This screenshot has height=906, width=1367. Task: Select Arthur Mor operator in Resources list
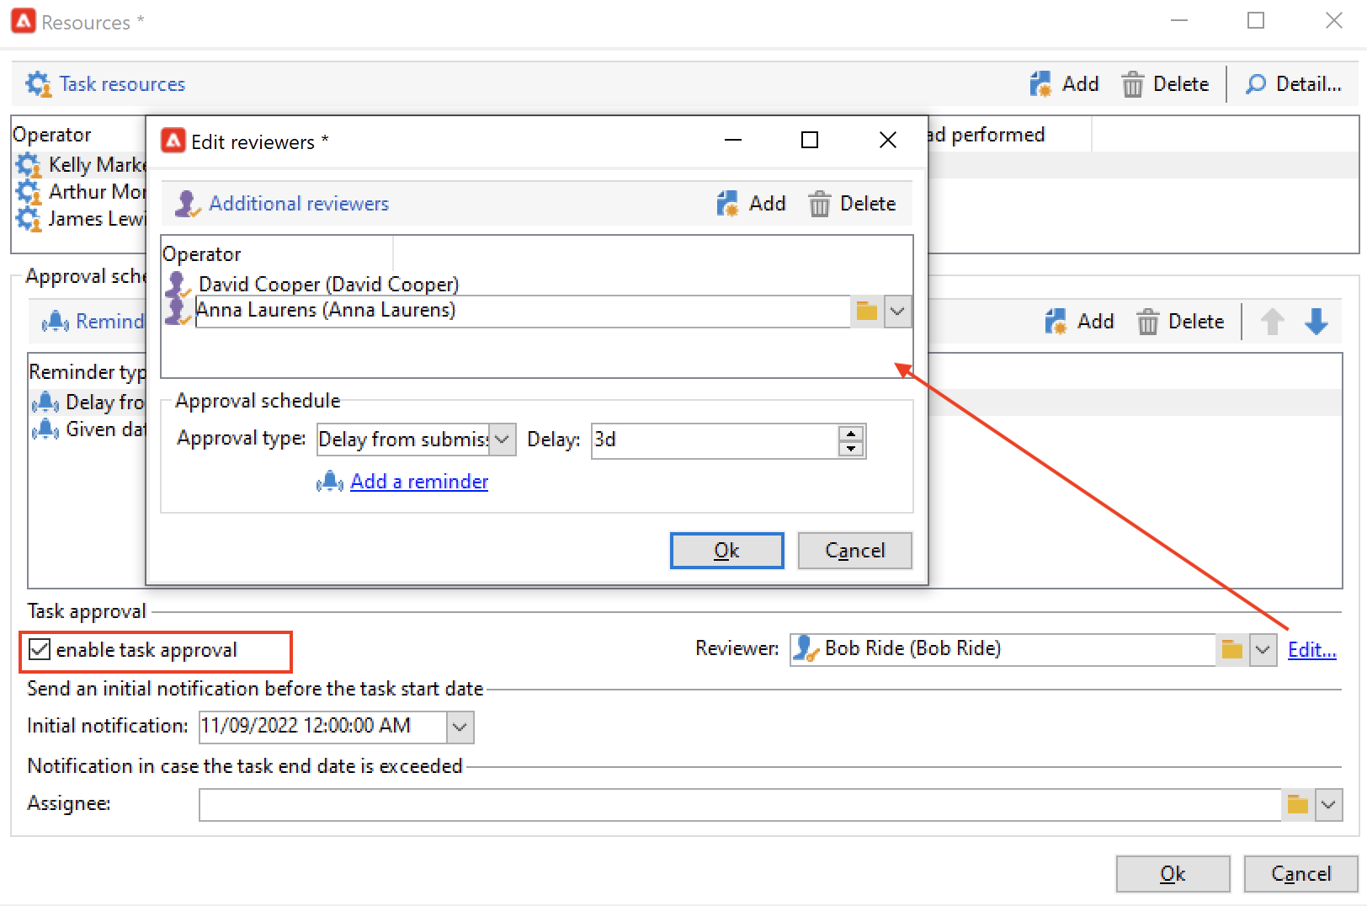pos(81,192)
